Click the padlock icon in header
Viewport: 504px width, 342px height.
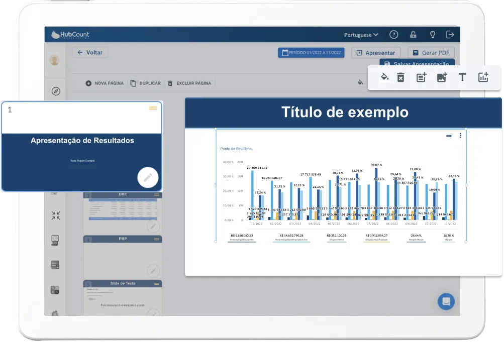[x=413, y=35]
